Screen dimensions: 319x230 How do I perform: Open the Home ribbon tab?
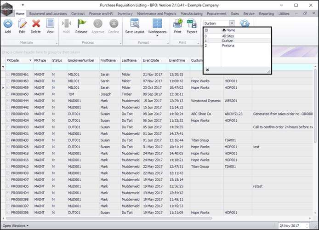point(20,14)
